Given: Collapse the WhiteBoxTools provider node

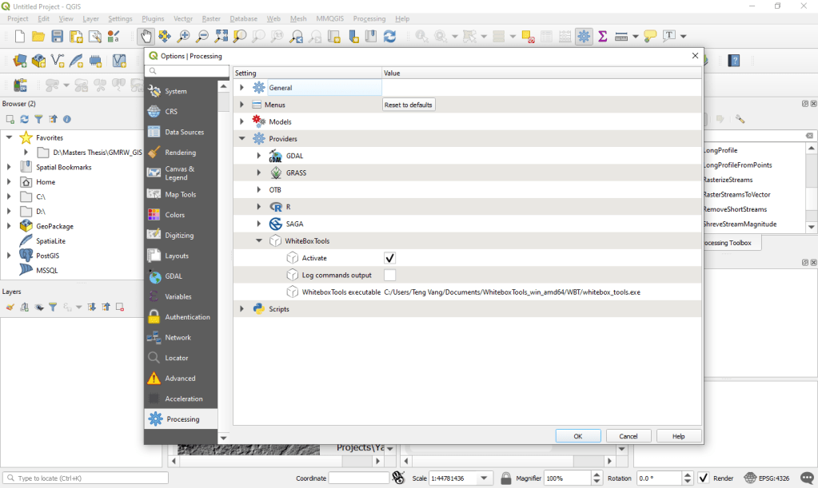Looking at the screenshot, I should tap(259, 240).
